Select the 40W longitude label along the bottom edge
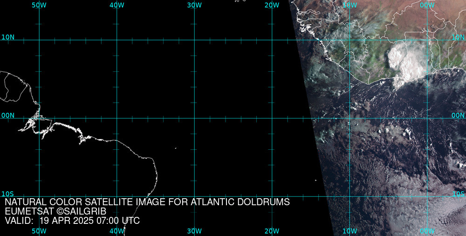The image size is (466, 236). 117,231
